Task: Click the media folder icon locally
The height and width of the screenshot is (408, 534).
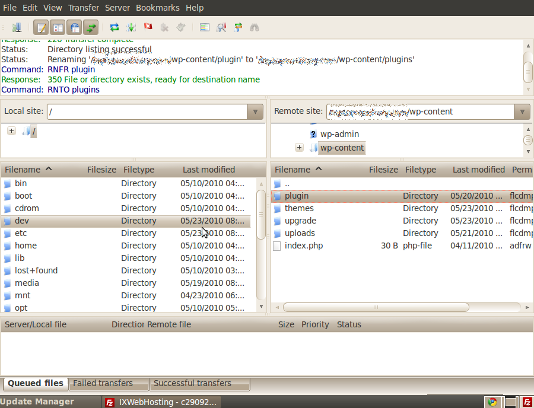Action: pos(8,283)
